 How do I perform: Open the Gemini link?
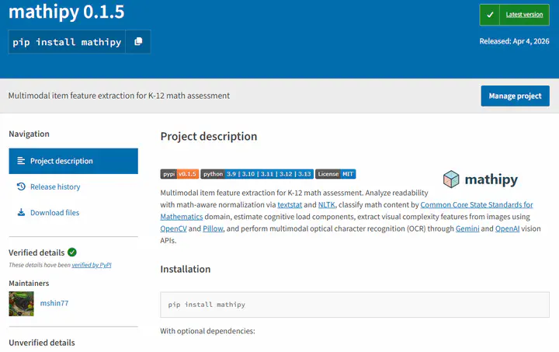467,229
